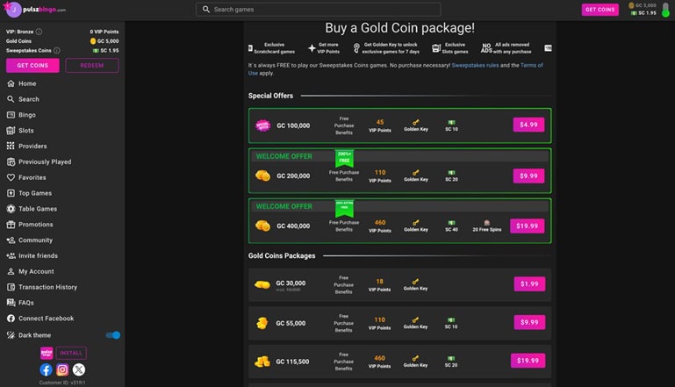Purchase the GC 30,000 package for $1.99

(528, 283)
